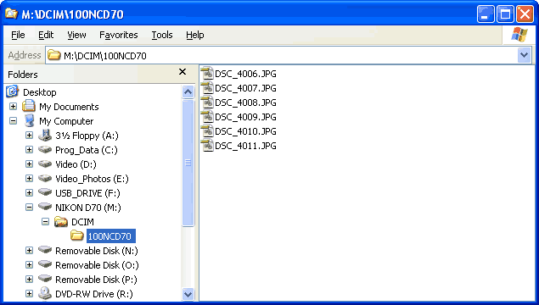The width and height of the screenshot is (539, 305).
Task: Click the Windows flag logo
Action: pos(519,35)
